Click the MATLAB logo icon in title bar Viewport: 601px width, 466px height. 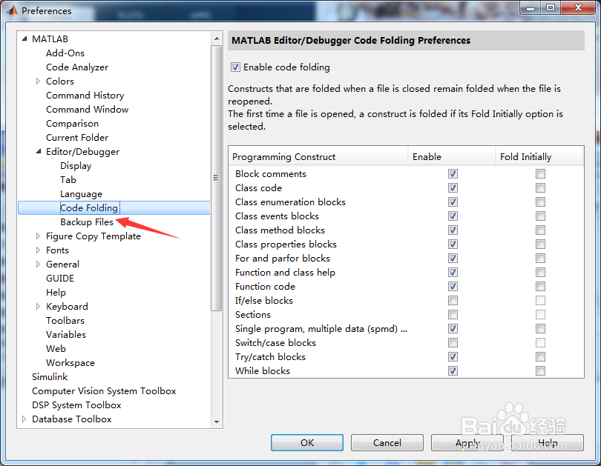[x=13, y=10]
